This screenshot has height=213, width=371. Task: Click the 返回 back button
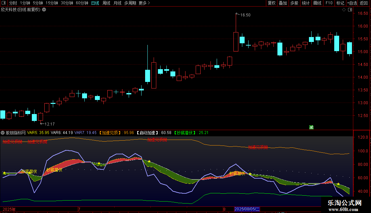point(364,3)
